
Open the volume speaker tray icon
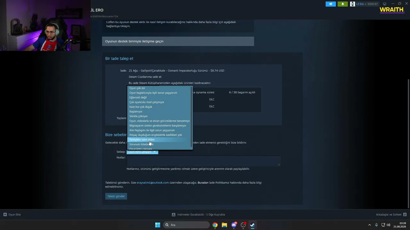point(389,225)
